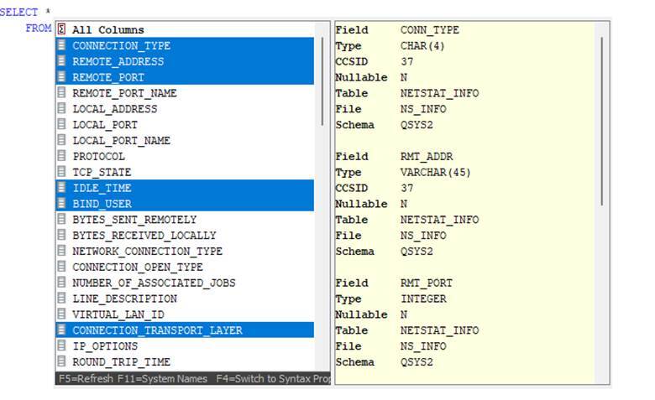Click the column icon beside ROUND_TRIP_TIME
This screenshot has width=655, height=400.
click(61, 361)
